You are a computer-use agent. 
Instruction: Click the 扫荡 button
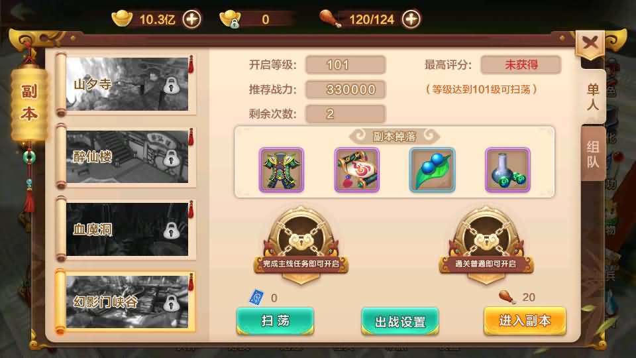pyautogui.click(x=276, y=321)
